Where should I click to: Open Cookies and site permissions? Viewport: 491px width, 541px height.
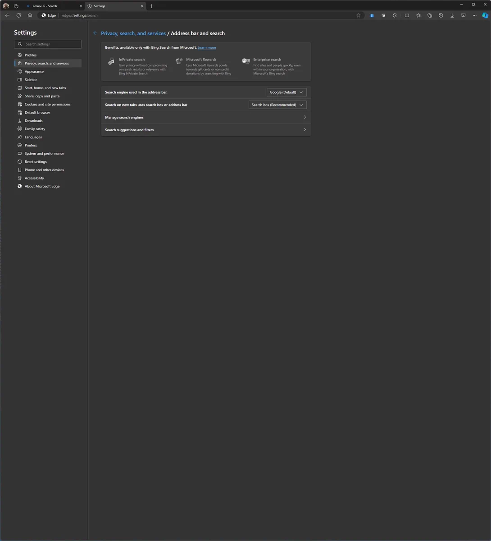pyautogui.click(x=48, y=104)
